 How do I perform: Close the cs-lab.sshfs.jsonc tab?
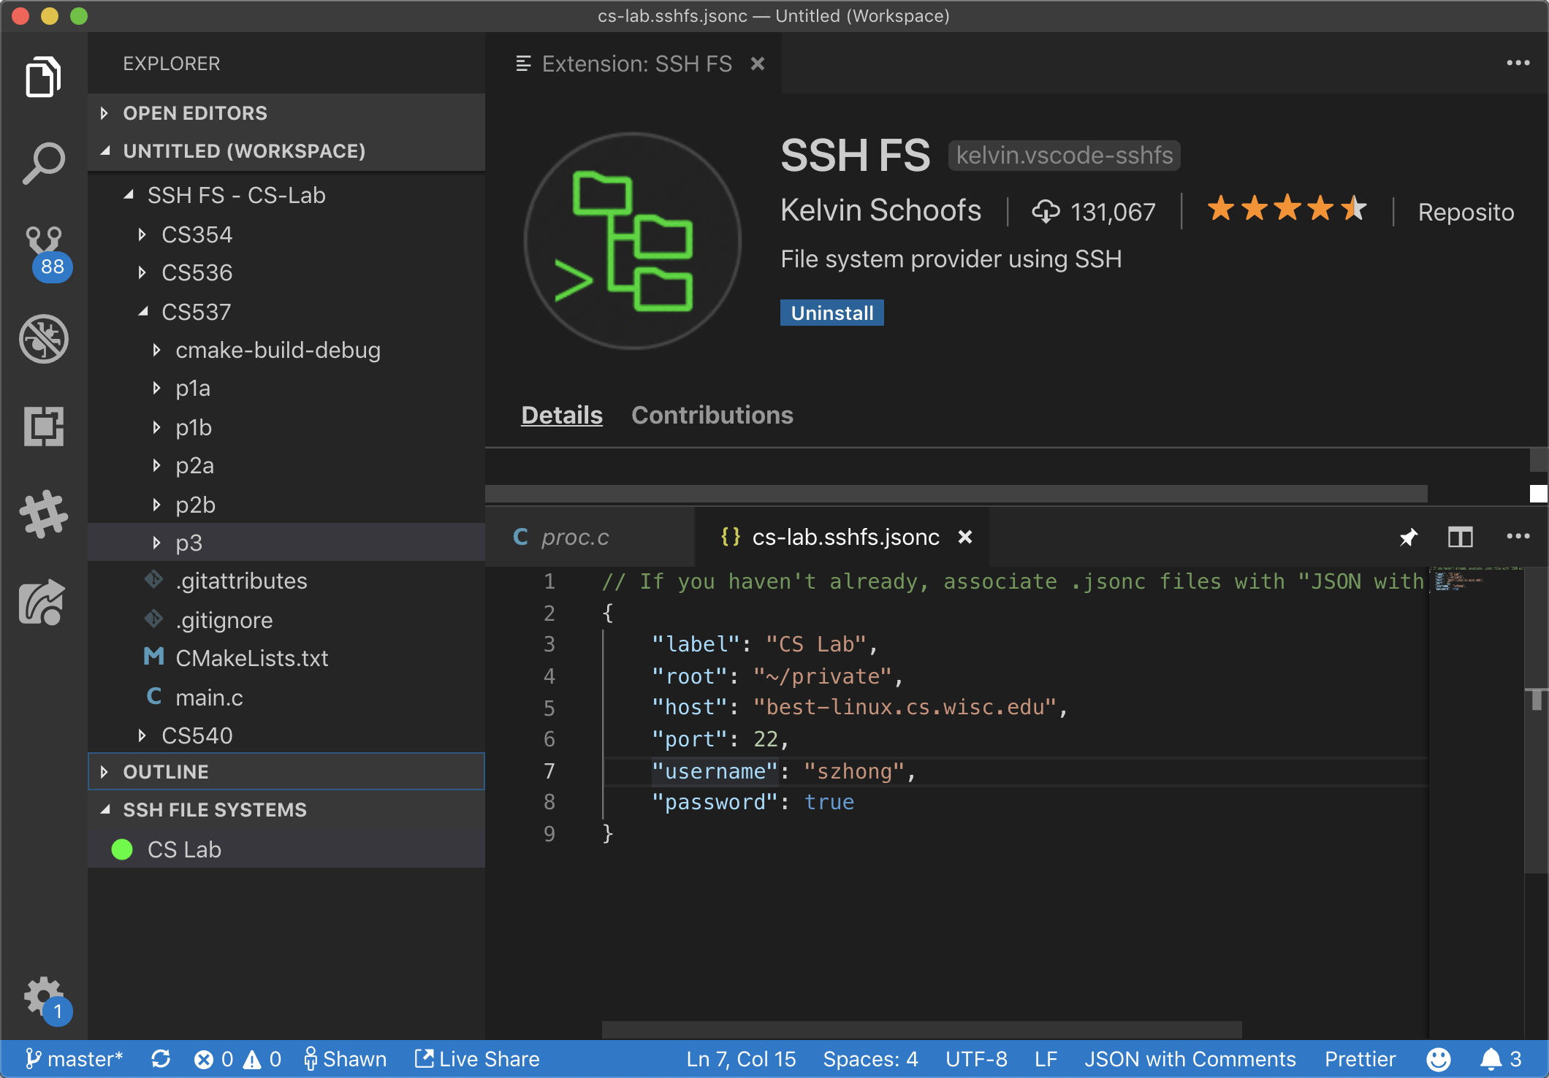965,538
